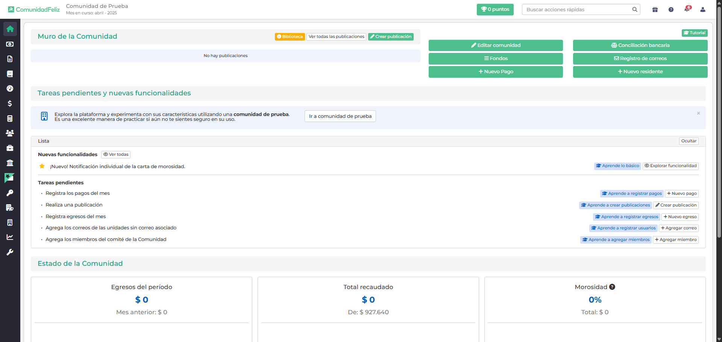Open the calculator sidebar icon
The width and height of the screenshot is (722, 342).
pos(10,118)
